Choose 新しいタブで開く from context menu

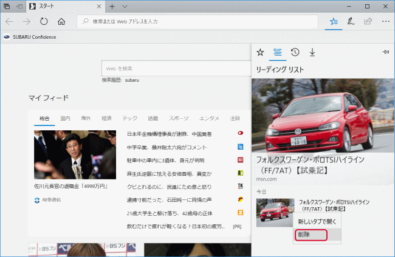tap(317, 222)
